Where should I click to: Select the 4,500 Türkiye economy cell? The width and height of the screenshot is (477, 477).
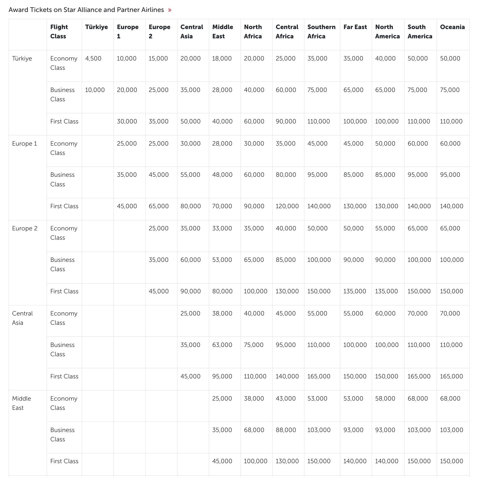click(93, 58)
